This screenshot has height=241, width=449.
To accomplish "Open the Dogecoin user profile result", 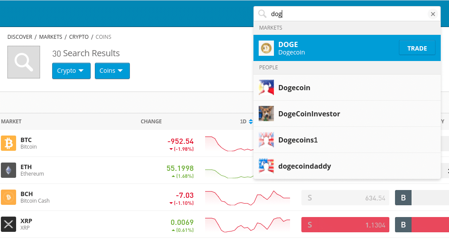I will tap(347, 88).
